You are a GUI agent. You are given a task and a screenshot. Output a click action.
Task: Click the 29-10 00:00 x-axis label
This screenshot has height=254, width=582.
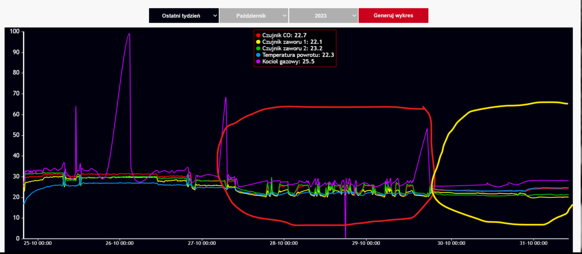366,243
